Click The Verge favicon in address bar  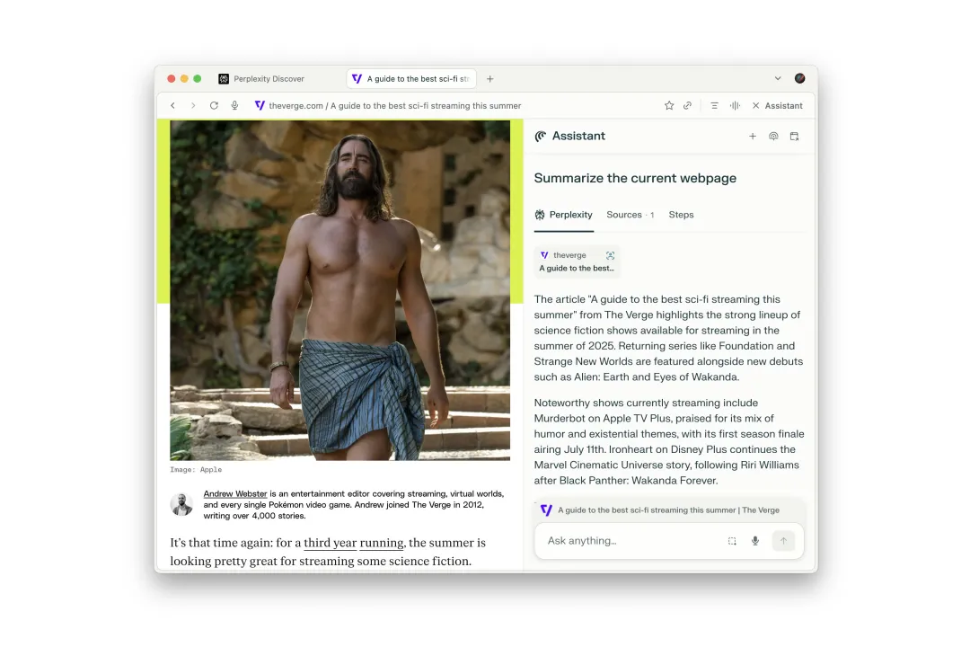[260, 106]
